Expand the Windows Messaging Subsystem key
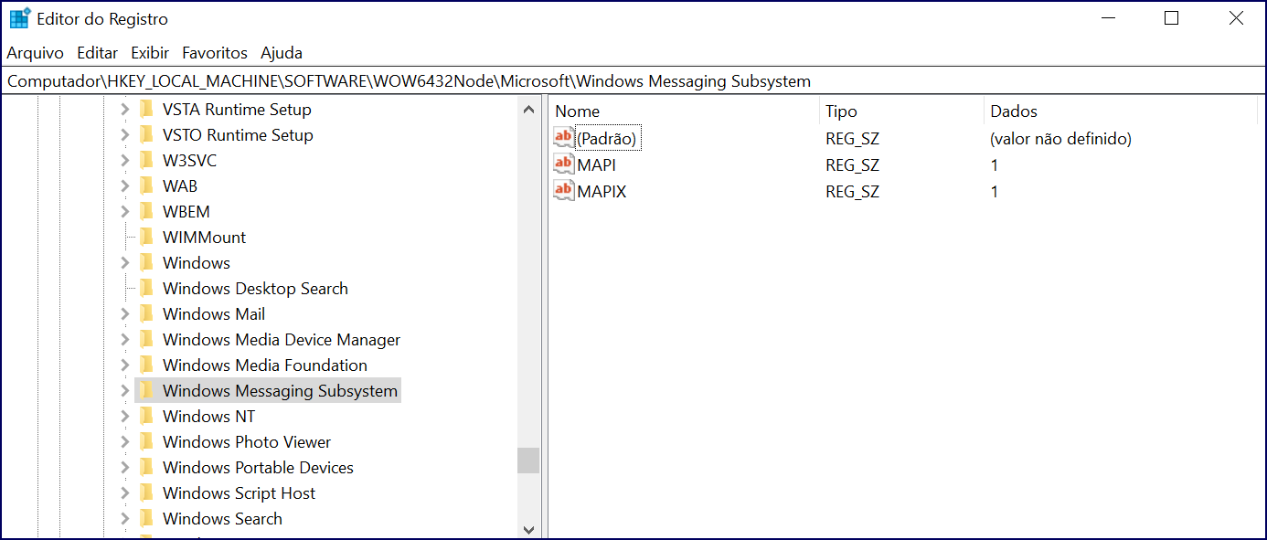Image resolution: width=1267 pixels, height=540 pixels. click(125, 391)
